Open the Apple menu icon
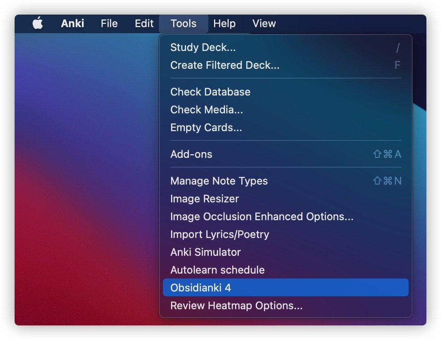This screenshot has width=441, height=340. click(x=38, y=23)
